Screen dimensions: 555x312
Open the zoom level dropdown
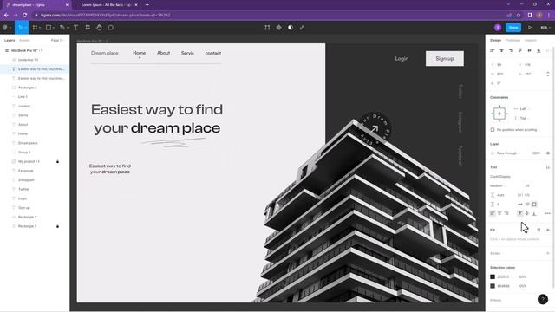tap(545, 28)
